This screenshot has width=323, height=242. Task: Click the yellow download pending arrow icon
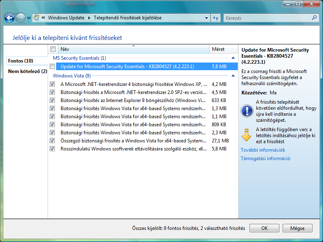[x=246, y=135]
